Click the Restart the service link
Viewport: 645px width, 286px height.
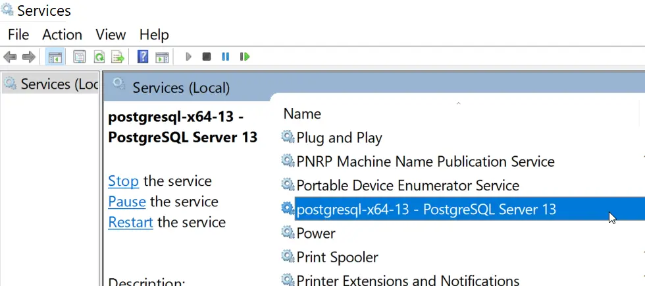click(131, 222)
